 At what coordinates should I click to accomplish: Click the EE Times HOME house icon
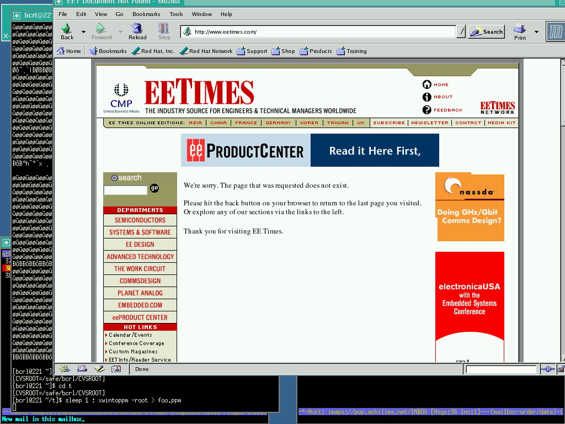[427, 84]
